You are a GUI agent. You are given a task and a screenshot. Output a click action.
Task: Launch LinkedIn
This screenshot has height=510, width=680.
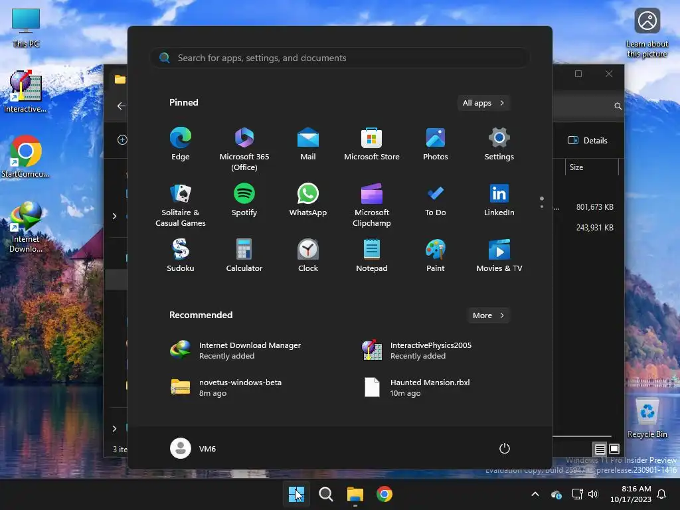click(x=499, y=200)
